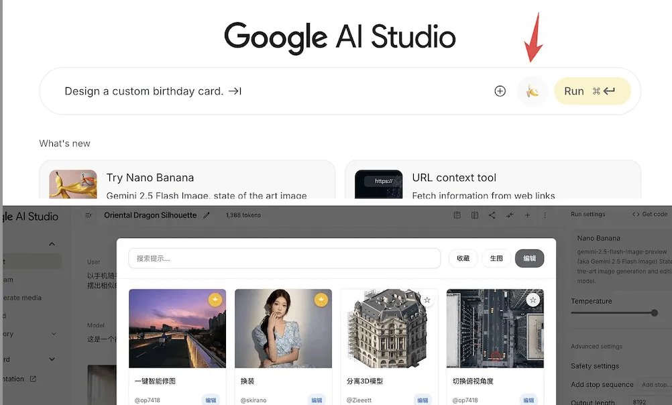Open the URL context tool card
This screenshot has height=405, width=672.
pos(493,180)
